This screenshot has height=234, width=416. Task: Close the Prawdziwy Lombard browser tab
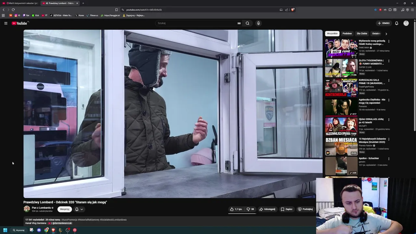[77, 3]
